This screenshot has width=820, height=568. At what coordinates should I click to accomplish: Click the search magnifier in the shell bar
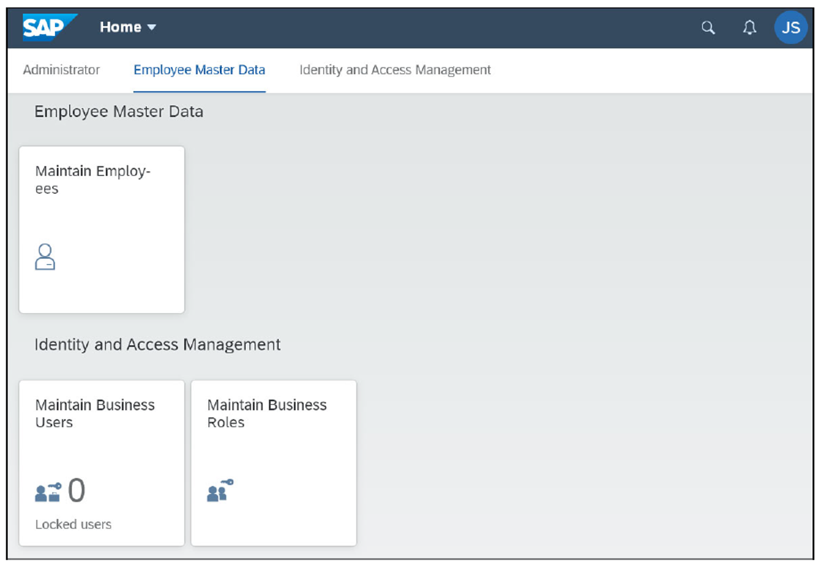[x=707, y=27]
